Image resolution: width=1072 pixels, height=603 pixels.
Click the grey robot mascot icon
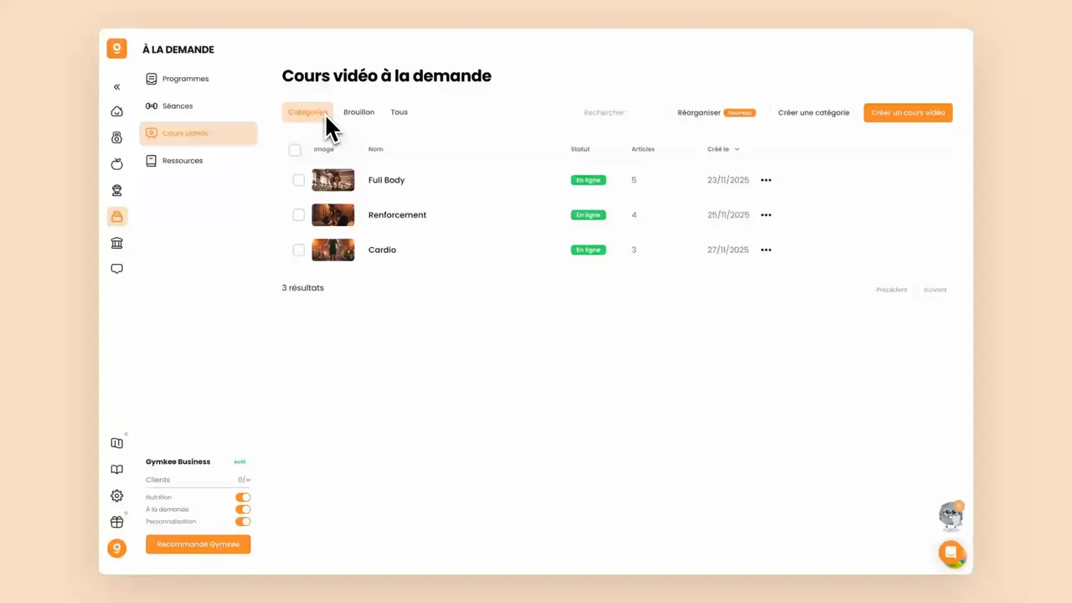(x=951, y=516)
